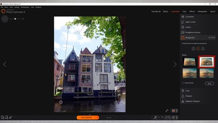Switch to the Favorites tab
Viewport: 218px width, 123px height.
pyautogui.click(x=156, y=11)
